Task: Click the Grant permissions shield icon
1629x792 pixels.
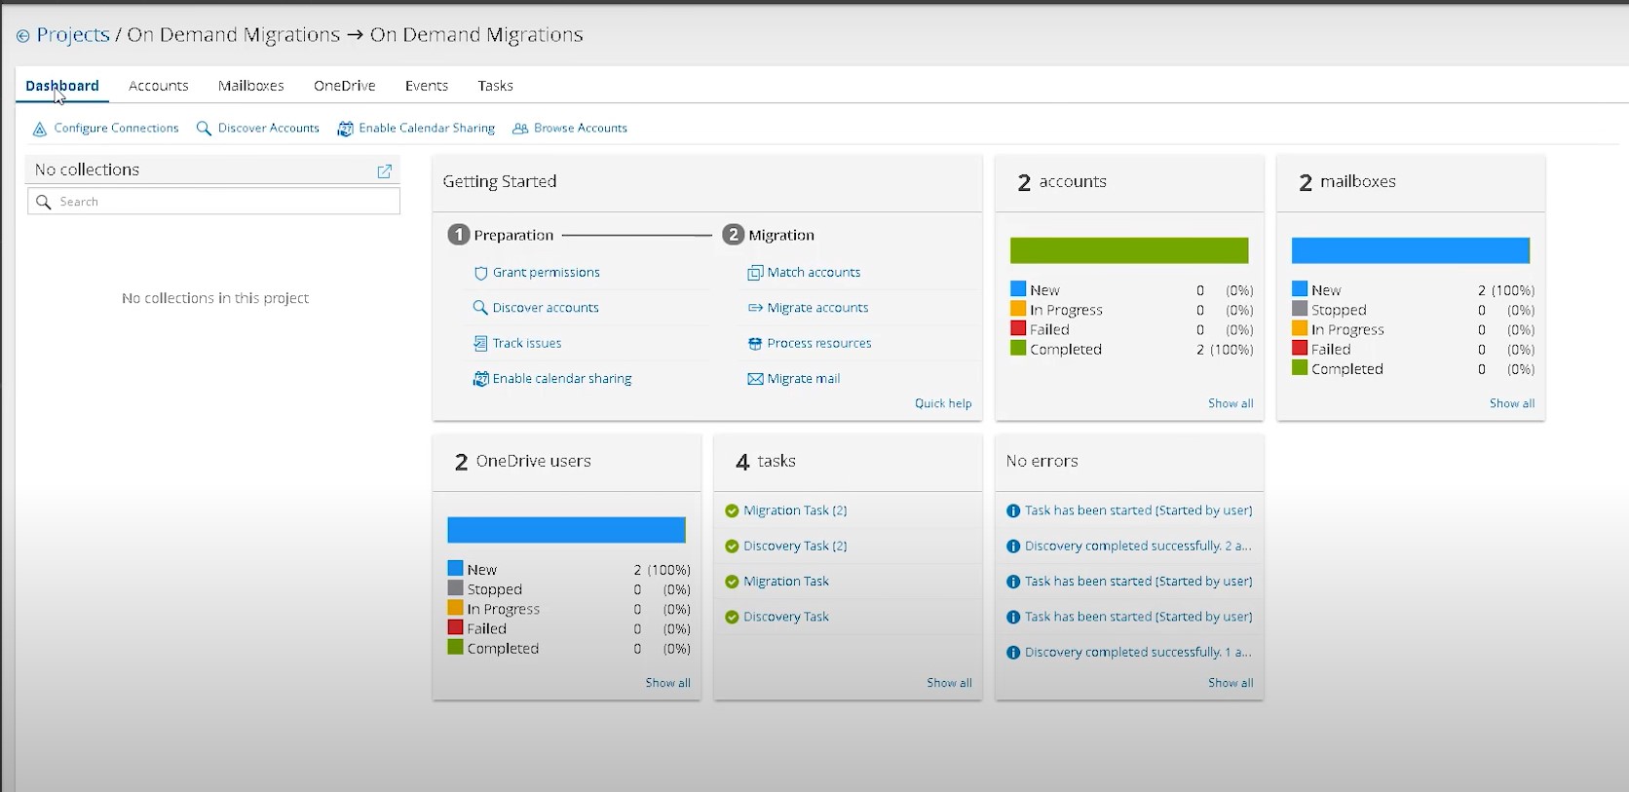Action: point(480,273)
